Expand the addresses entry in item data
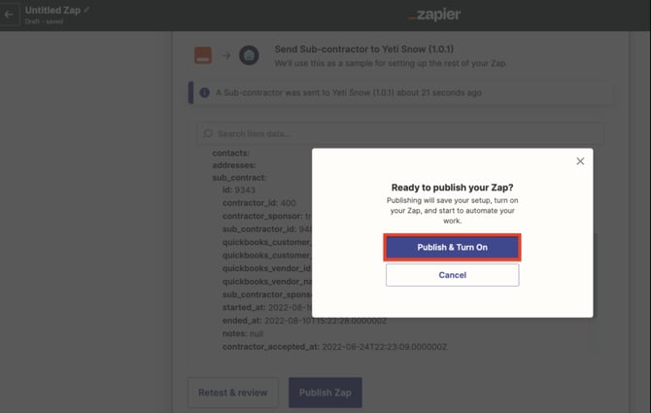651x413 pixels. [234, 165]
